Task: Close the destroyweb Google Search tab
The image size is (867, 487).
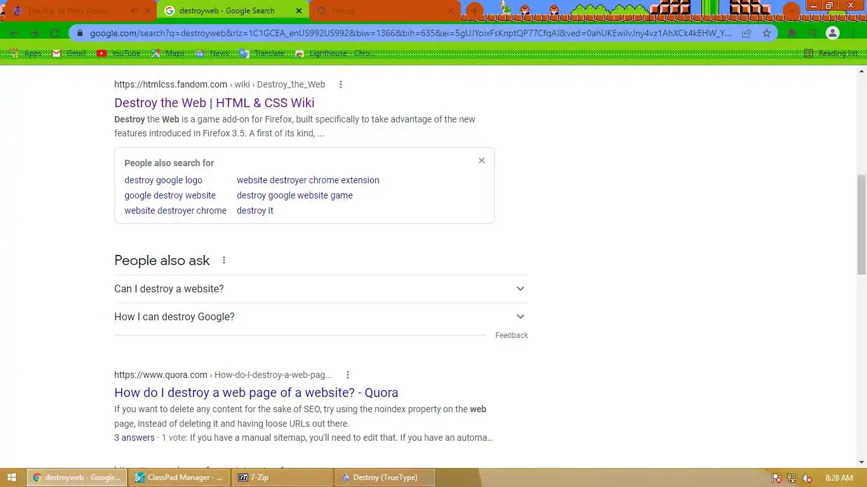Action: (299, 11)
